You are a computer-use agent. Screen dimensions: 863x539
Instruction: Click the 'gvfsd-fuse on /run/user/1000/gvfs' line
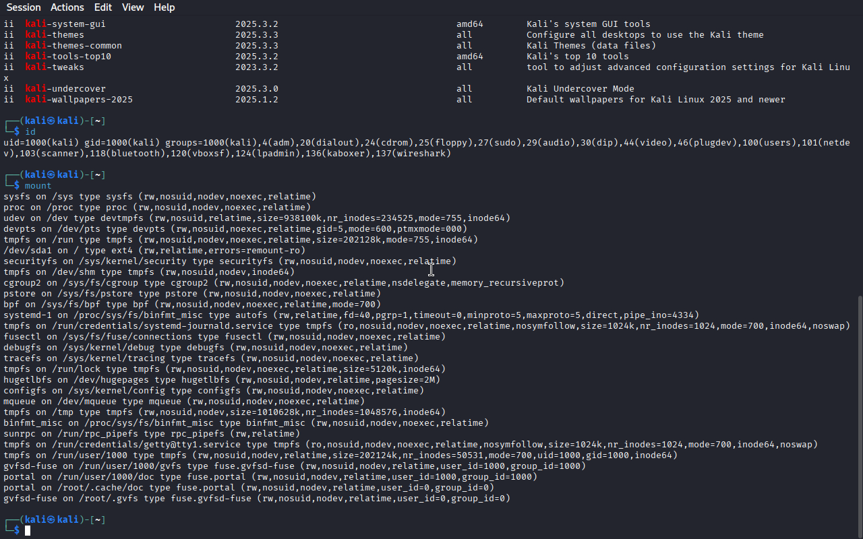tap(295, 466)
